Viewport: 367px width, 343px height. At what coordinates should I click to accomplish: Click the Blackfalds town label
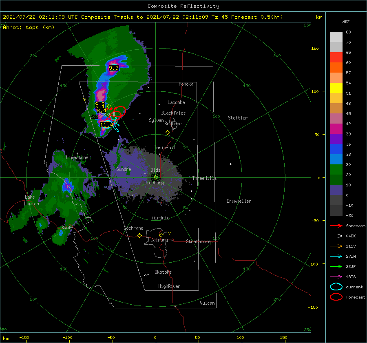(x=173, y=113)
